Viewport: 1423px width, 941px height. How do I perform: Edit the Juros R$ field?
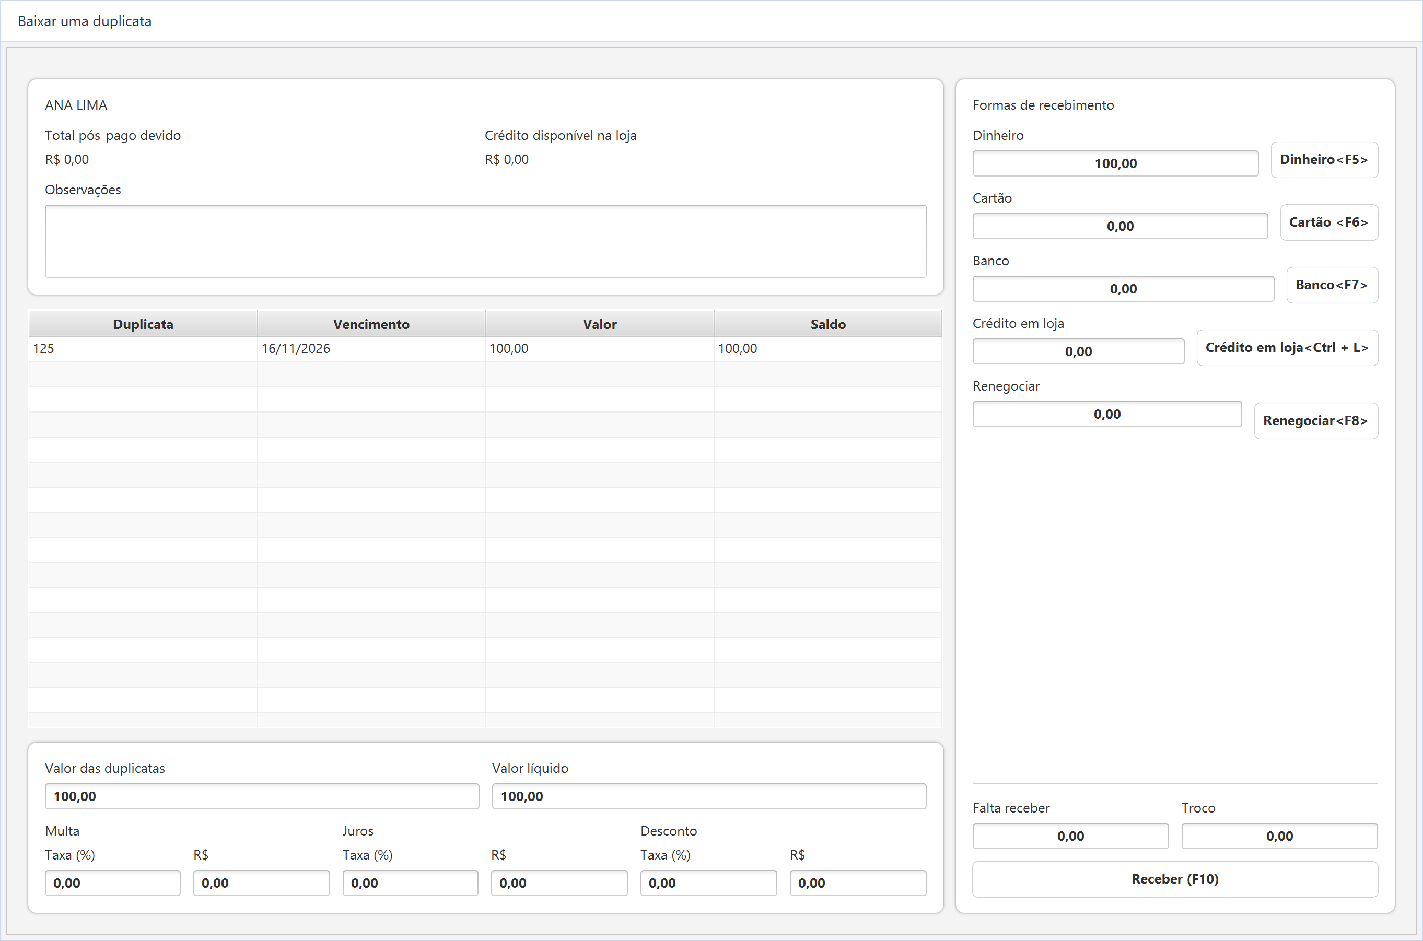(x=559, y=884)
